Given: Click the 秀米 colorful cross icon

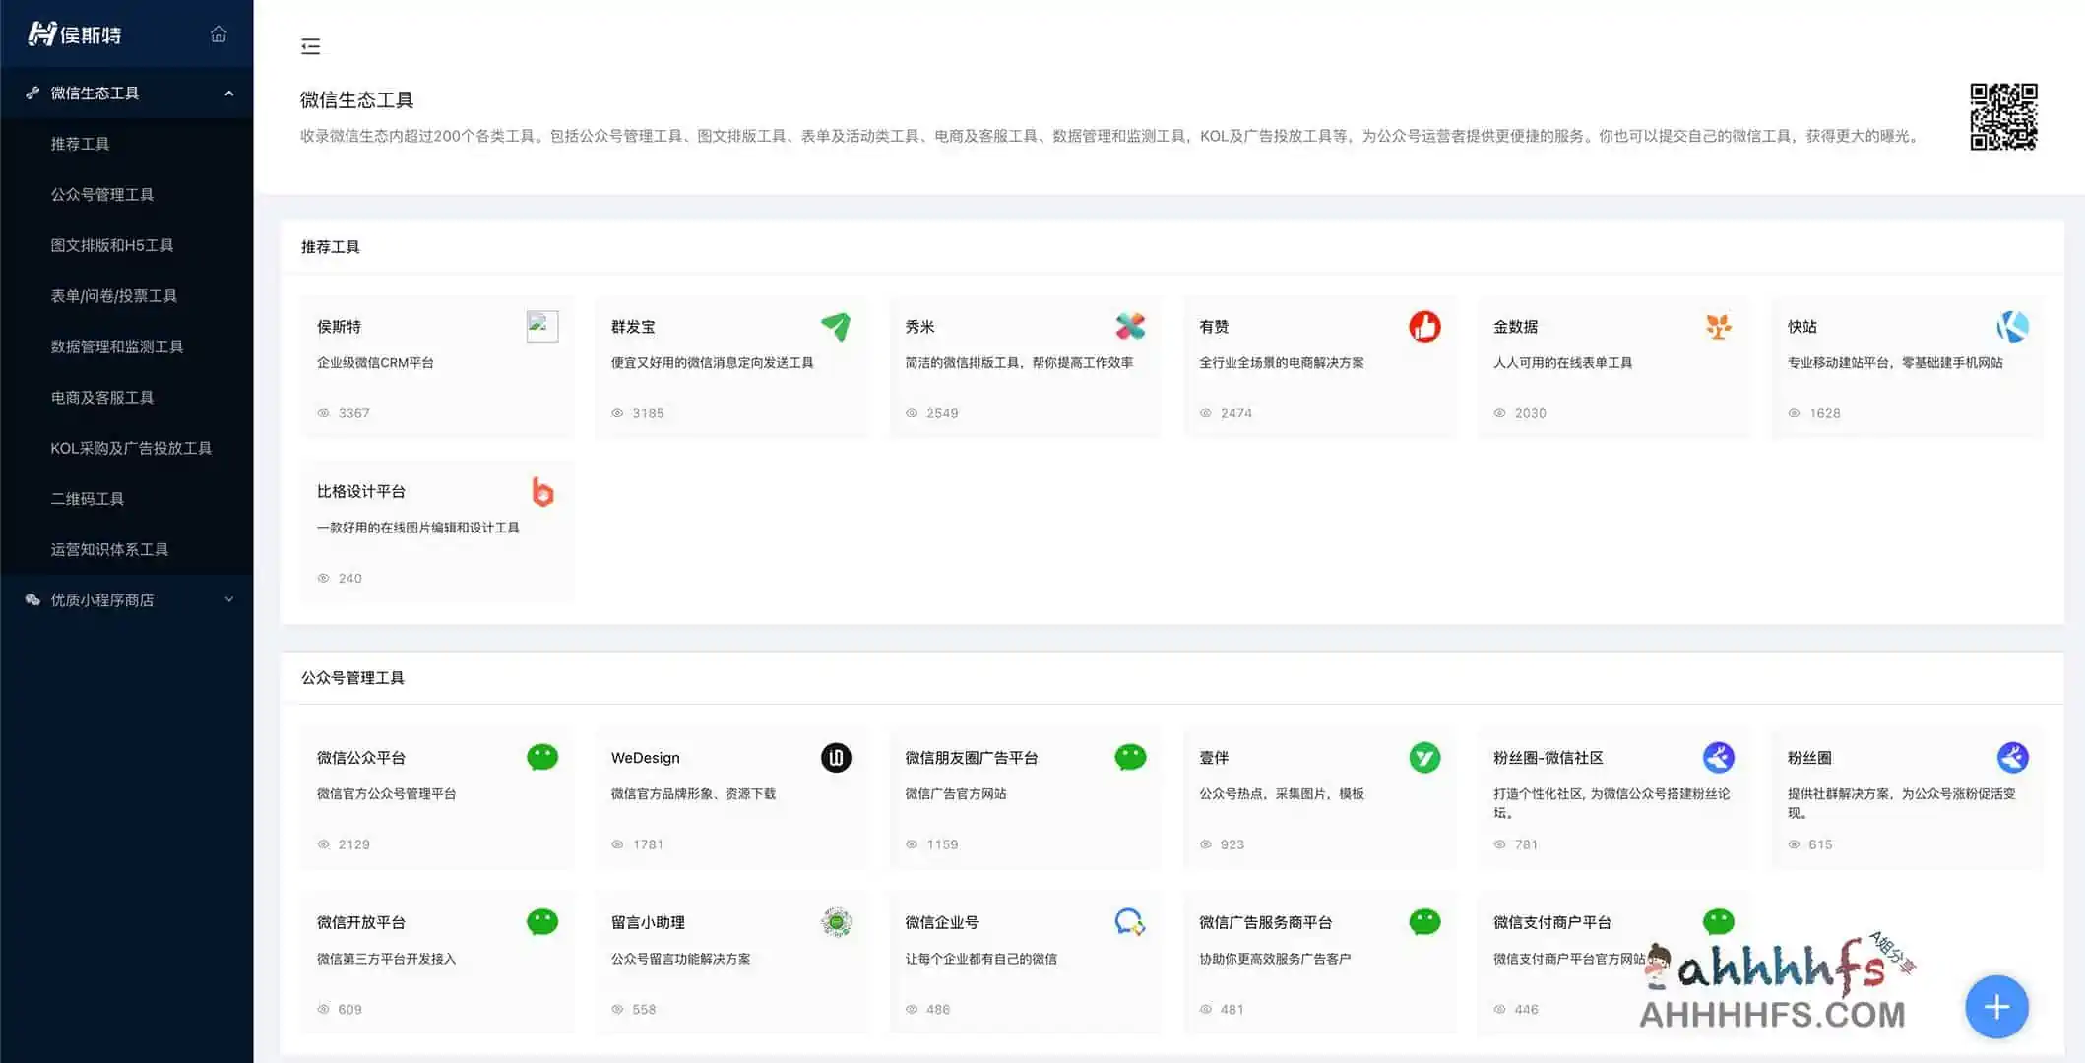Looking at the screenshot, I should tap(1130, 326).
